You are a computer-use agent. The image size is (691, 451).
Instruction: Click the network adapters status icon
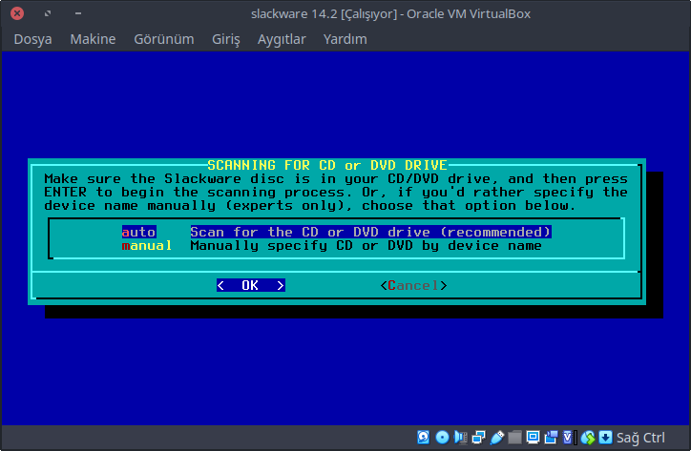coord(478,438)
